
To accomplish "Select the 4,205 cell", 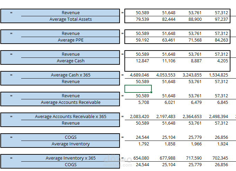I will (222, 61).
